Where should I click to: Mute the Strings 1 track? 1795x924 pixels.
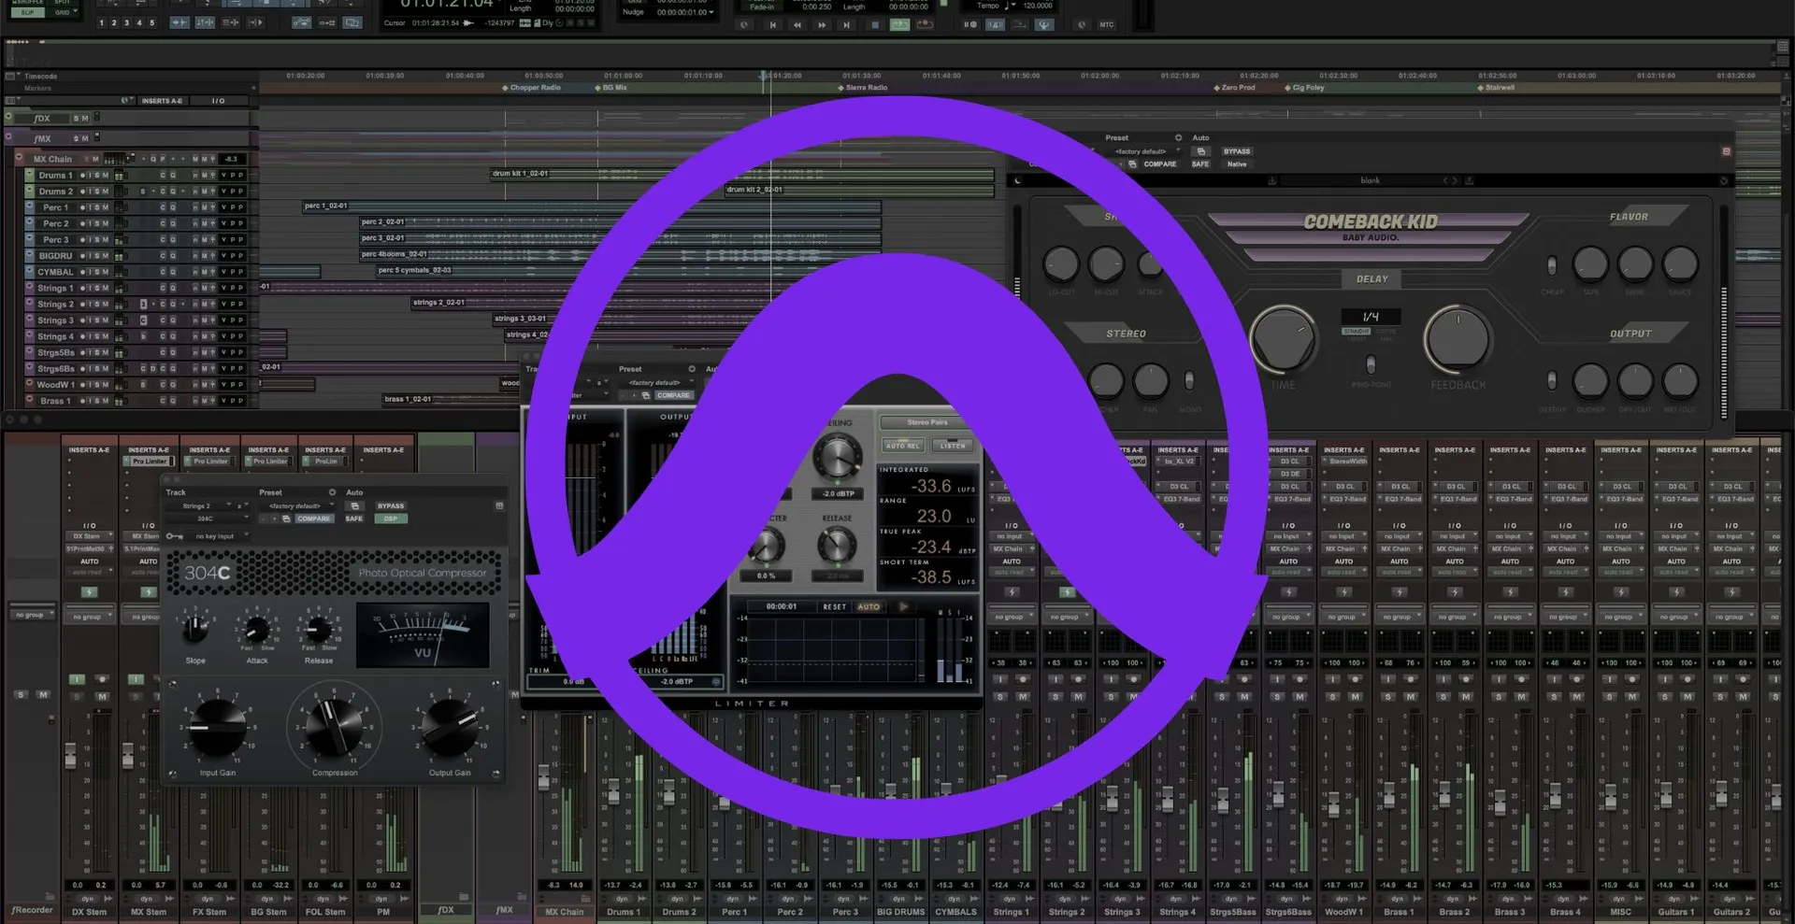(105, 288)
